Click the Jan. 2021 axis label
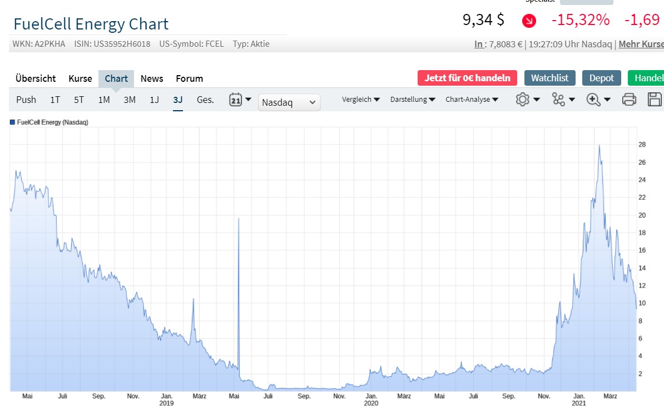664x409 pixels. [578, 399]
